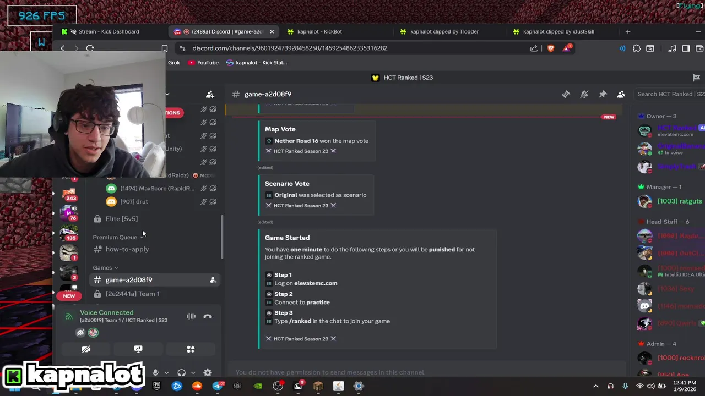705x396 pixels.
Task: Jump to NEW unread servers indicator
Action: pos(69,296)
